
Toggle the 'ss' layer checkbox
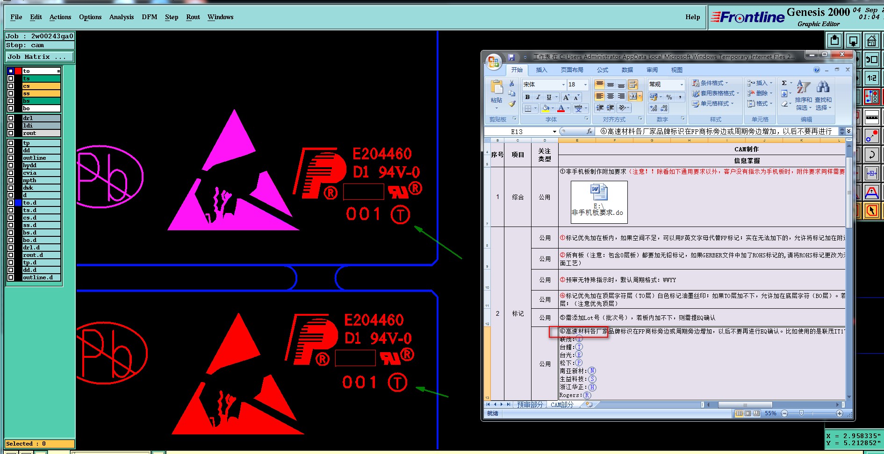tap(11, 93)
